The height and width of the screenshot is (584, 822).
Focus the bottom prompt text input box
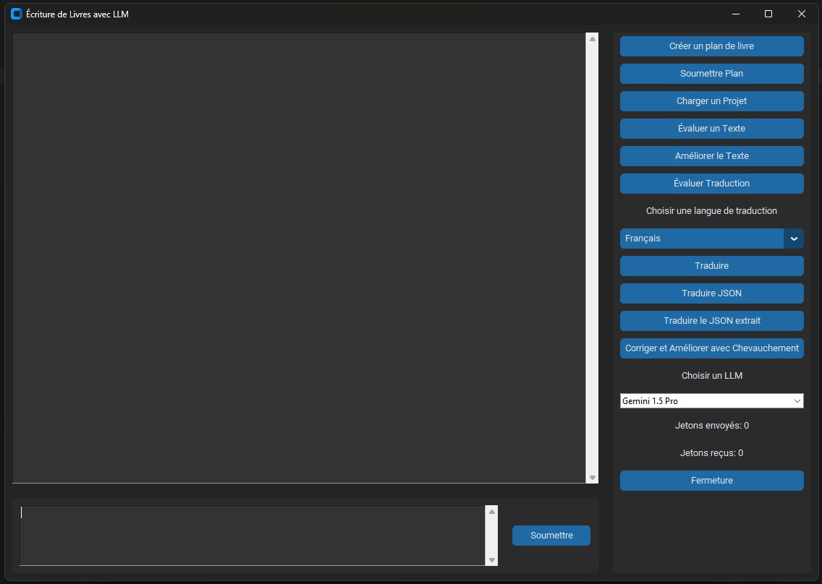[253, 536]
